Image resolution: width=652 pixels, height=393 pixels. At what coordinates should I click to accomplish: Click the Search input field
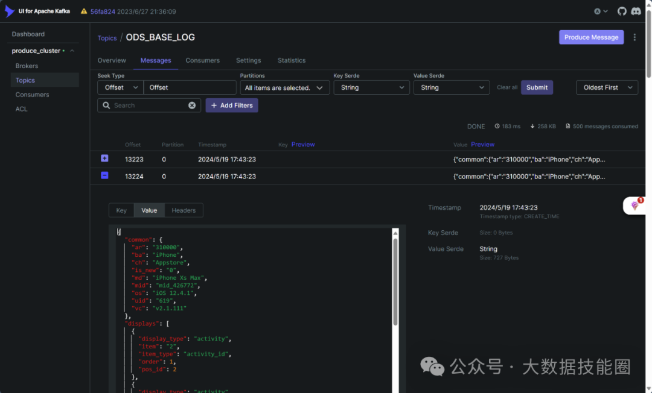[x=149, y=105]
